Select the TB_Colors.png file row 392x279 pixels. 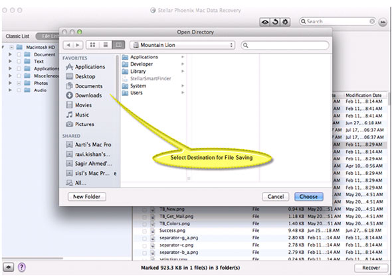pyautogui.click(x=260, y=223)
